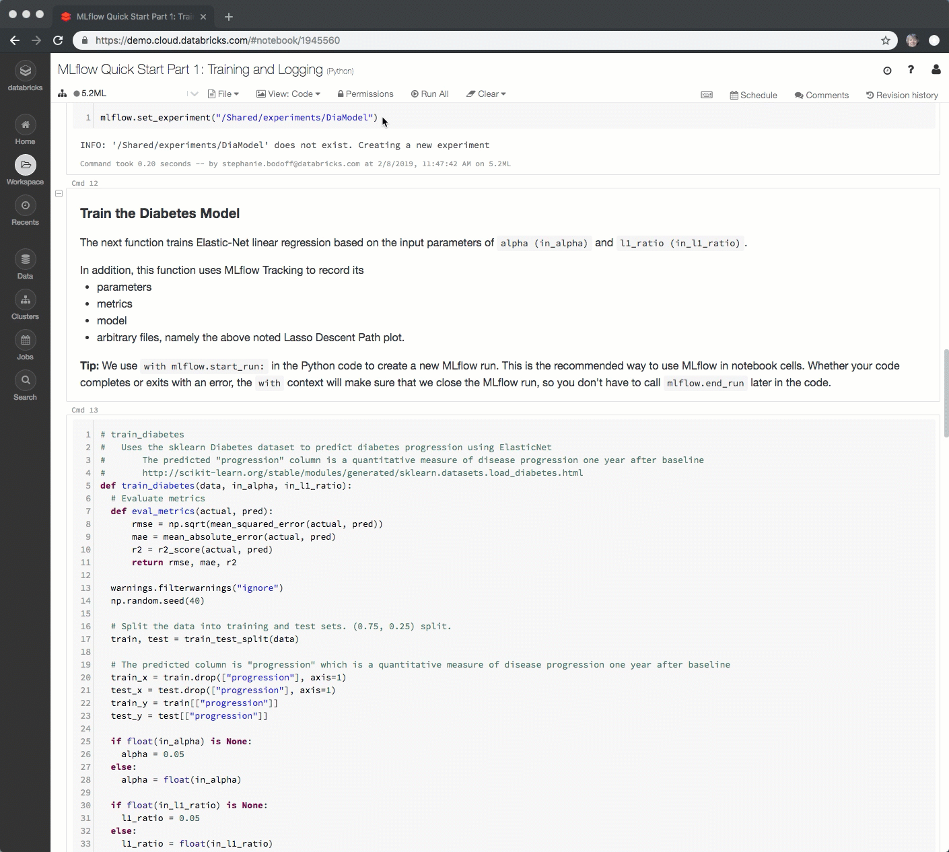949x852 pixels.
Task: Open Recents in the sidebar
Action: pyautogui.click(x=25, y=206)
